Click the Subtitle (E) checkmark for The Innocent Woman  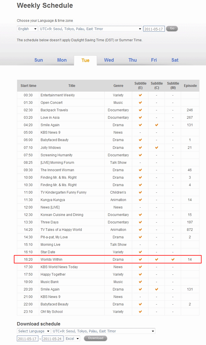tap(140, 170)
